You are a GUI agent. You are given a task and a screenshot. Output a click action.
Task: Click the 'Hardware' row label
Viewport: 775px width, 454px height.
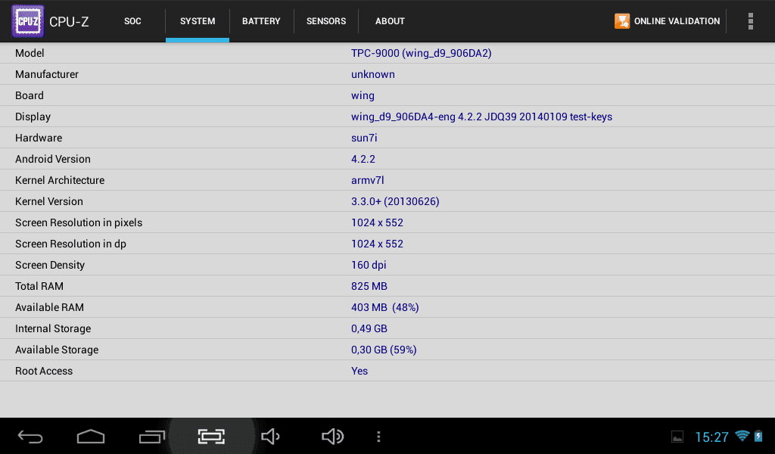pyautogui.click(x=39, y=138)
